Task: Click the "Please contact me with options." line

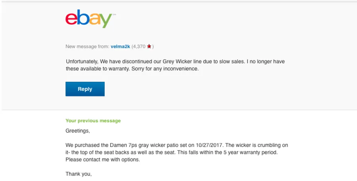Action: (x=103, y=160)
